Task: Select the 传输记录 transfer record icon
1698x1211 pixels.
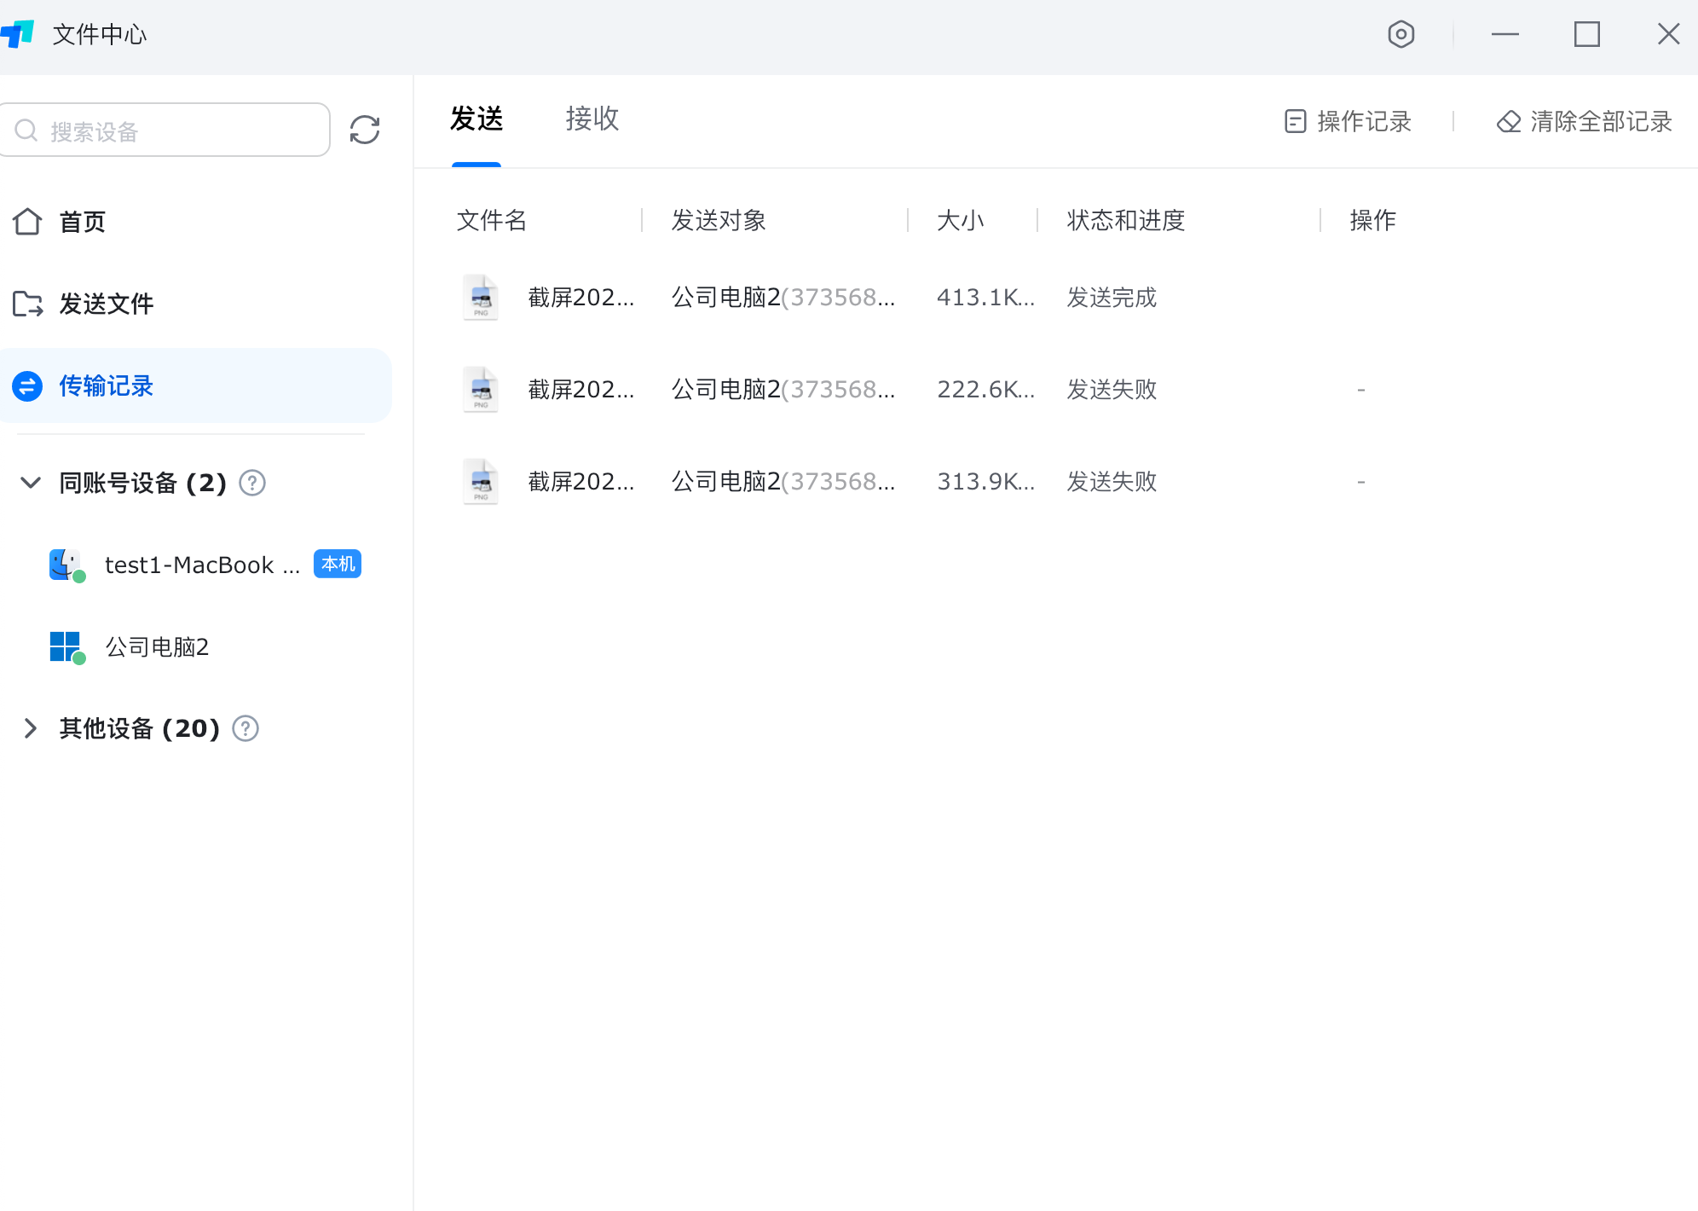Action: click(28, 385)
